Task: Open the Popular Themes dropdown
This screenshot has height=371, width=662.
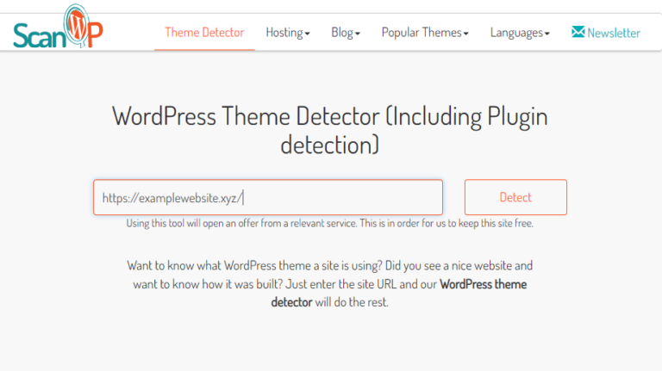Action: (x=425, y=33)
